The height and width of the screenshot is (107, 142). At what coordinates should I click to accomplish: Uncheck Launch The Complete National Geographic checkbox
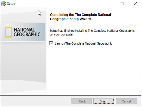pos(51,43)
